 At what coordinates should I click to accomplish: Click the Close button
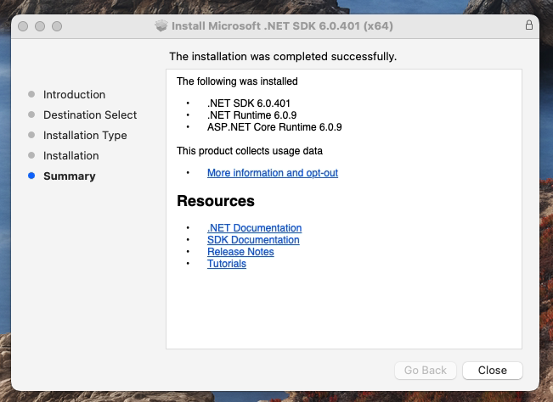tap(493, 371)
